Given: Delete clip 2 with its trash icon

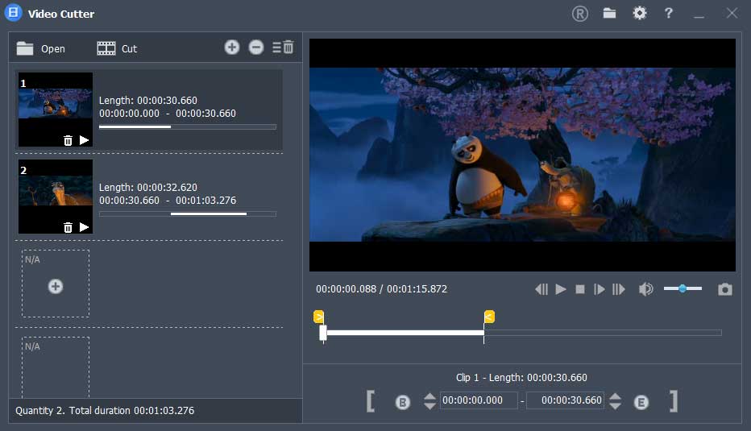Looking at the screenshot, I should coord(68,227).
